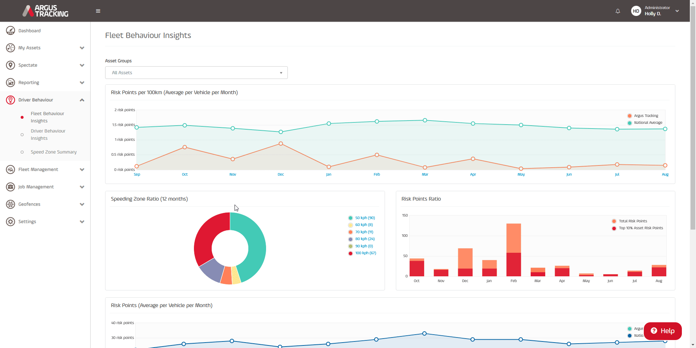Open the All Assets group dropdown
The height and width of the screenshot is (348, 696).
[x=196, y=73]
